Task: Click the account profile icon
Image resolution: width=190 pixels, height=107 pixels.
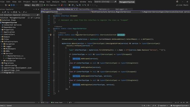Action: click(x=177, y=1)
